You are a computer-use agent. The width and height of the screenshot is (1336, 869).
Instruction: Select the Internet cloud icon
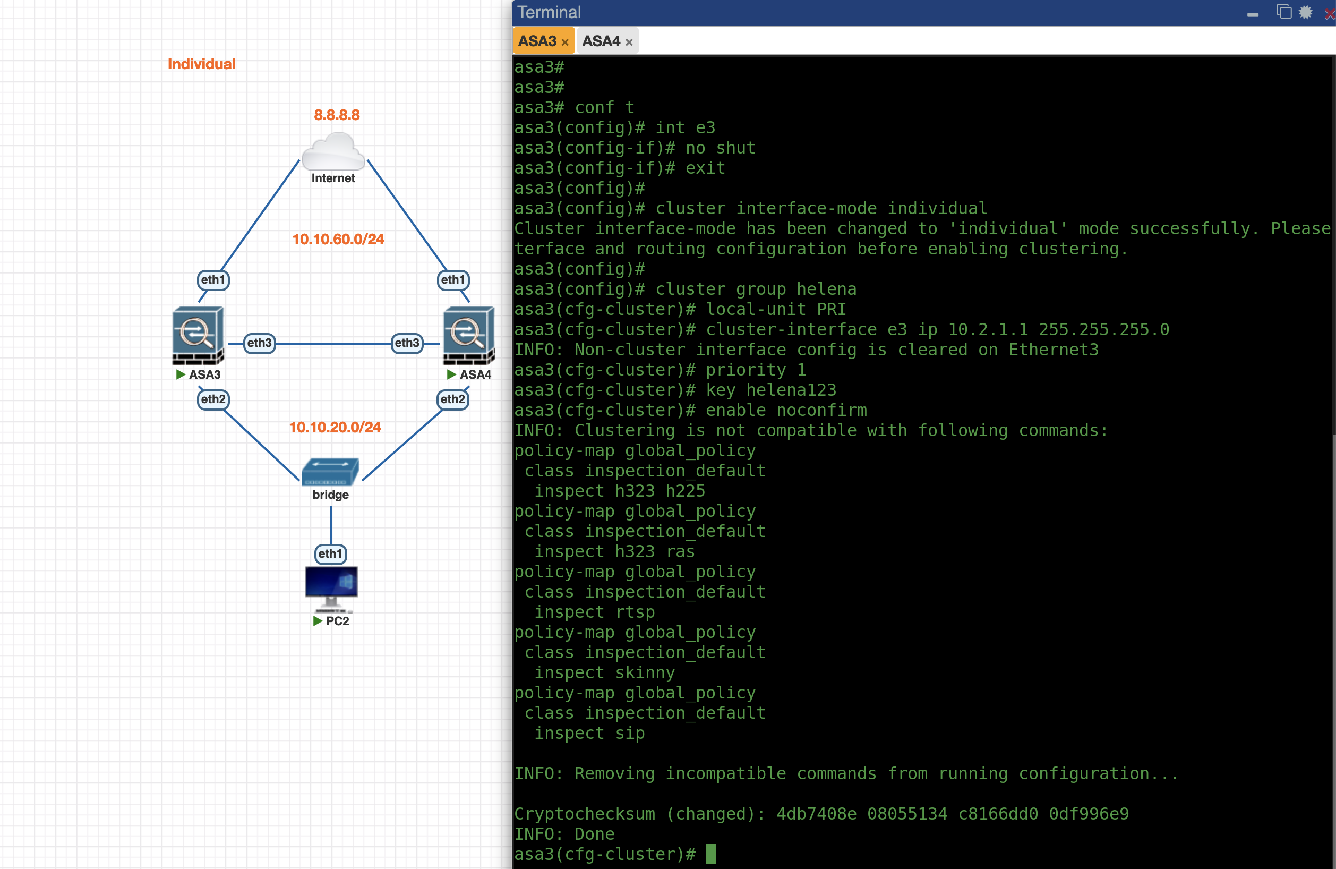pos(333,152)
